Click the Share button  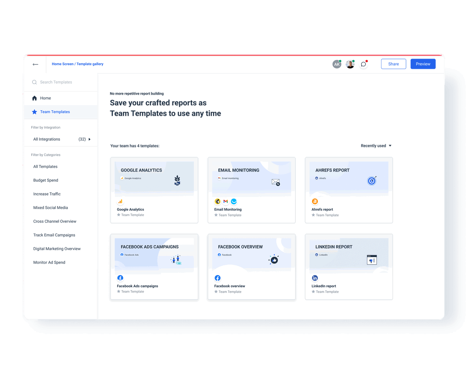coord(394,64)
